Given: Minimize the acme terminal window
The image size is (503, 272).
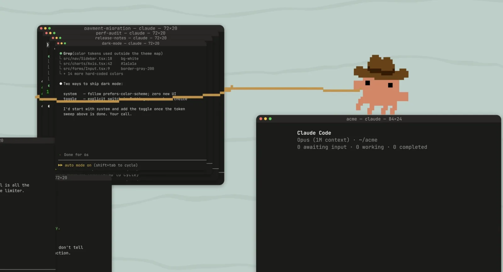Looking at the screenshot, I should pyautogui.click(x=265, y=119).
